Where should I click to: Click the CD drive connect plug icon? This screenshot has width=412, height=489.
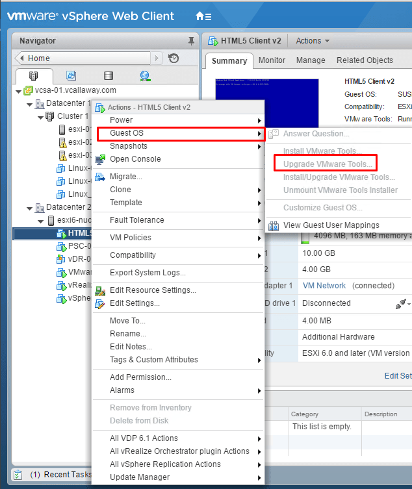(402, 303)
